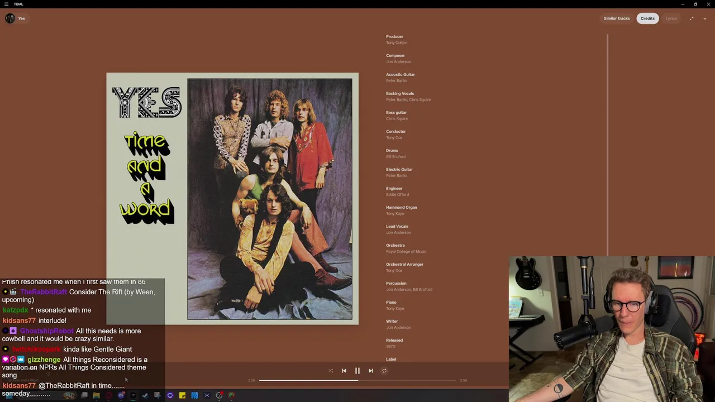Open engineer Eddie Offord credit

[x=397, y=195]
